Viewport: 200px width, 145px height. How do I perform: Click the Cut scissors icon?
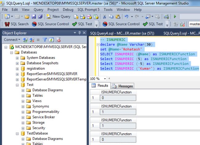coord(105,17)
